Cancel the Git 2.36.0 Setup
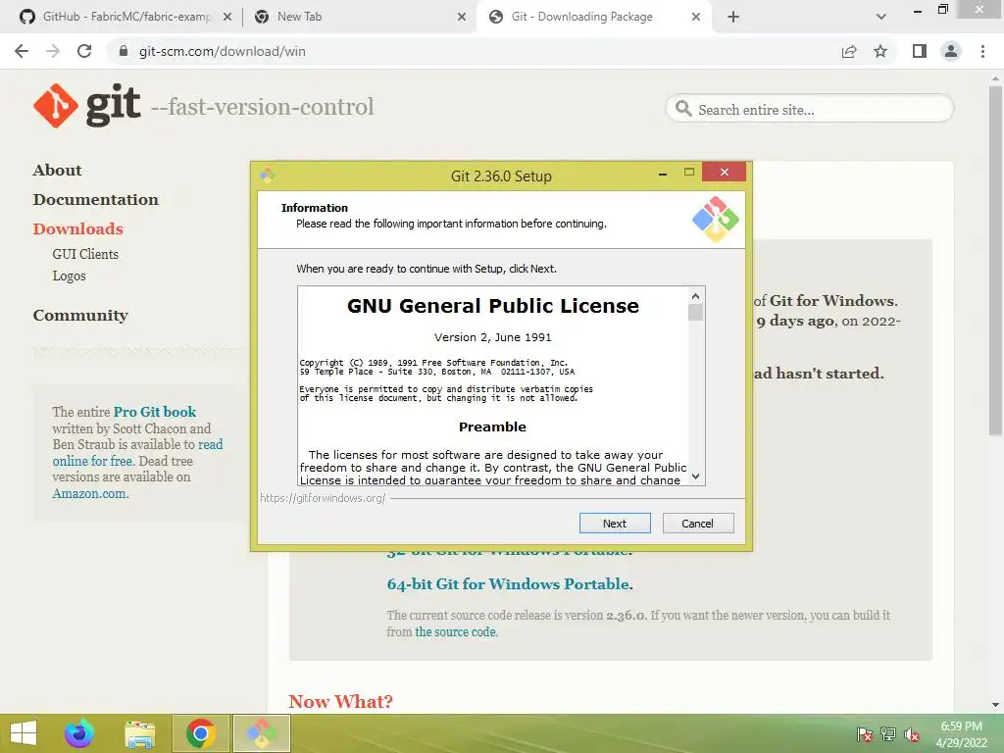 pyautogui.click(x=698, y=524)
